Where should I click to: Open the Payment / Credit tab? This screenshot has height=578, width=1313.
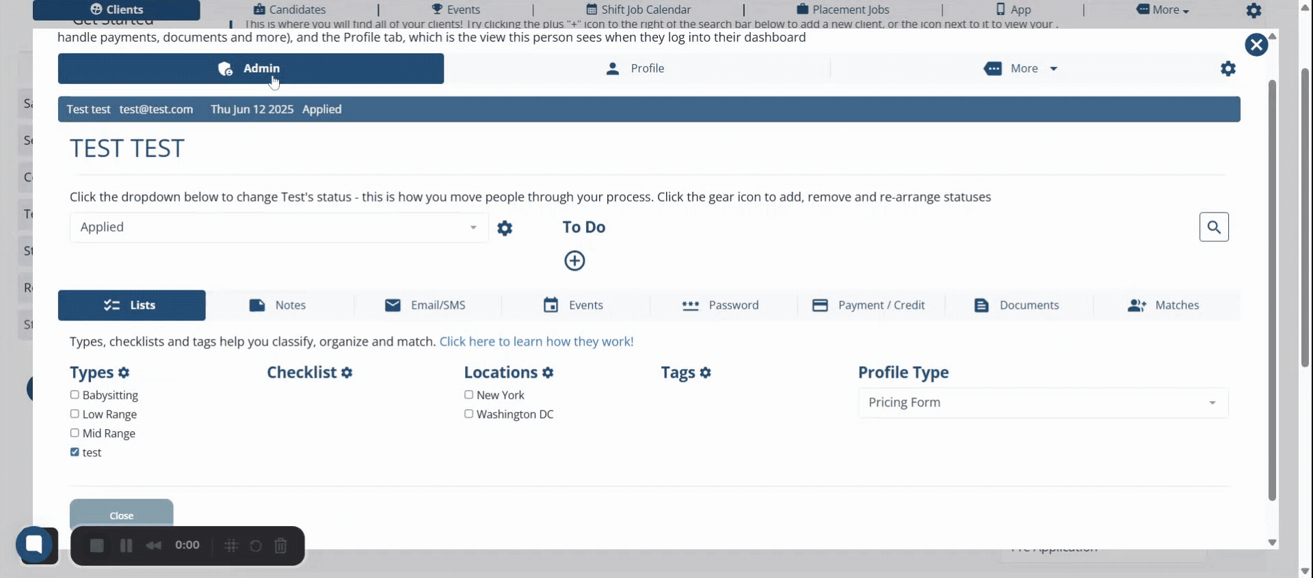click(870, 305)
